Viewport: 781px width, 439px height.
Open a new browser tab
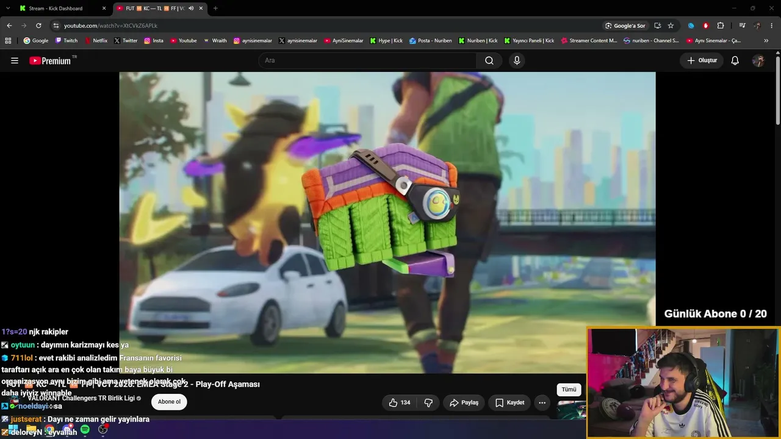pos(215,9)
